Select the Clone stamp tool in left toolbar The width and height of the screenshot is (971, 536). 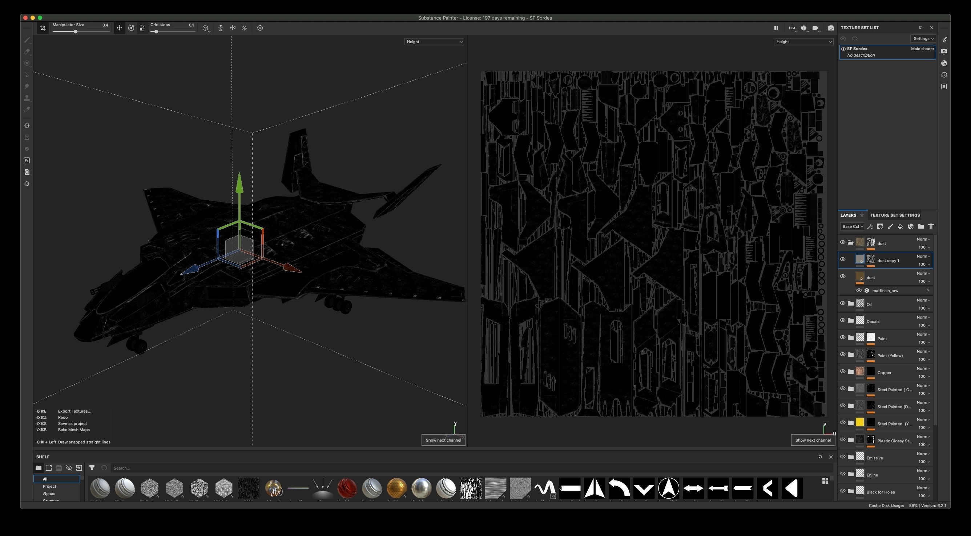(27, 98)
